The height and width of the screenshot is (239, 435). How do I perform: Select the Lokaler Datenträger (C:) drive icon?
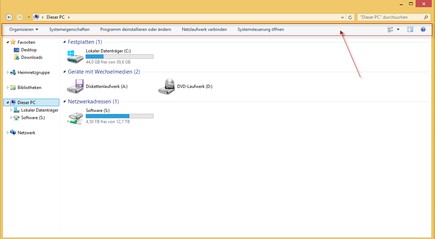click(x=75, y=56)
